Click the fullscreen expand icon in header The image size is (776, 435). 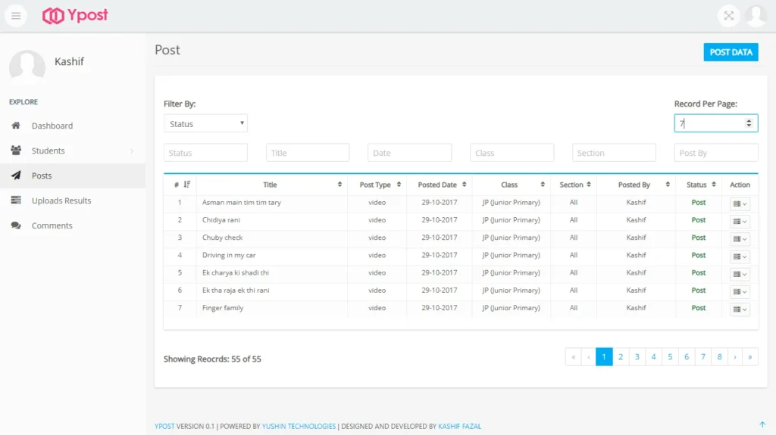(x=728, y=16)
